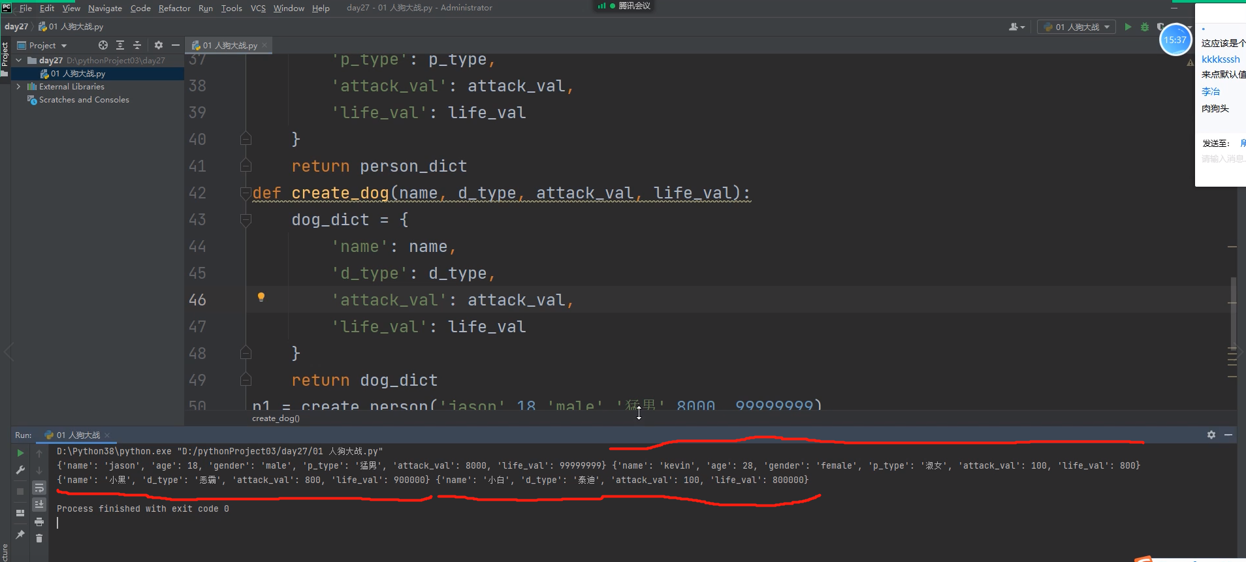
Task: Open Run panel settings gear
Action: tap(1211, 435)
